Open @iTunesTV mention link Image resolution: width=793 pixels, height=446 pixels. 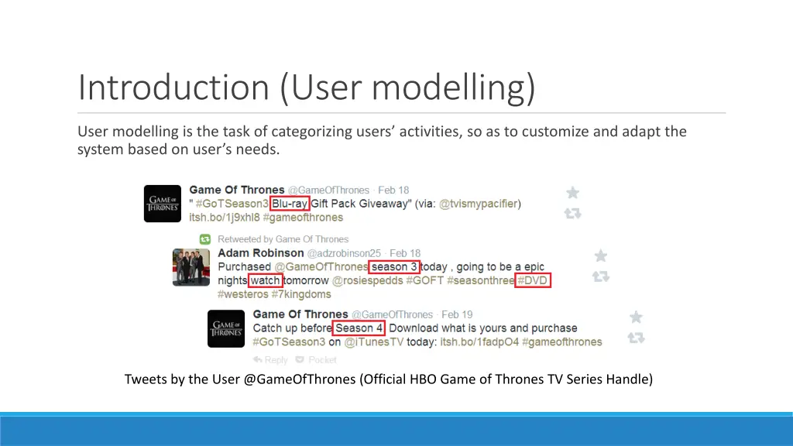point(374,342)
